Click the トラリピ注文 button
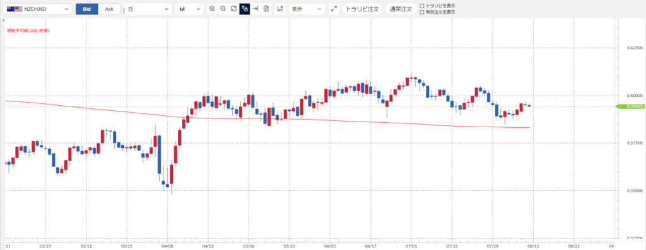The image size is (646, 250). tap(362, 9)
